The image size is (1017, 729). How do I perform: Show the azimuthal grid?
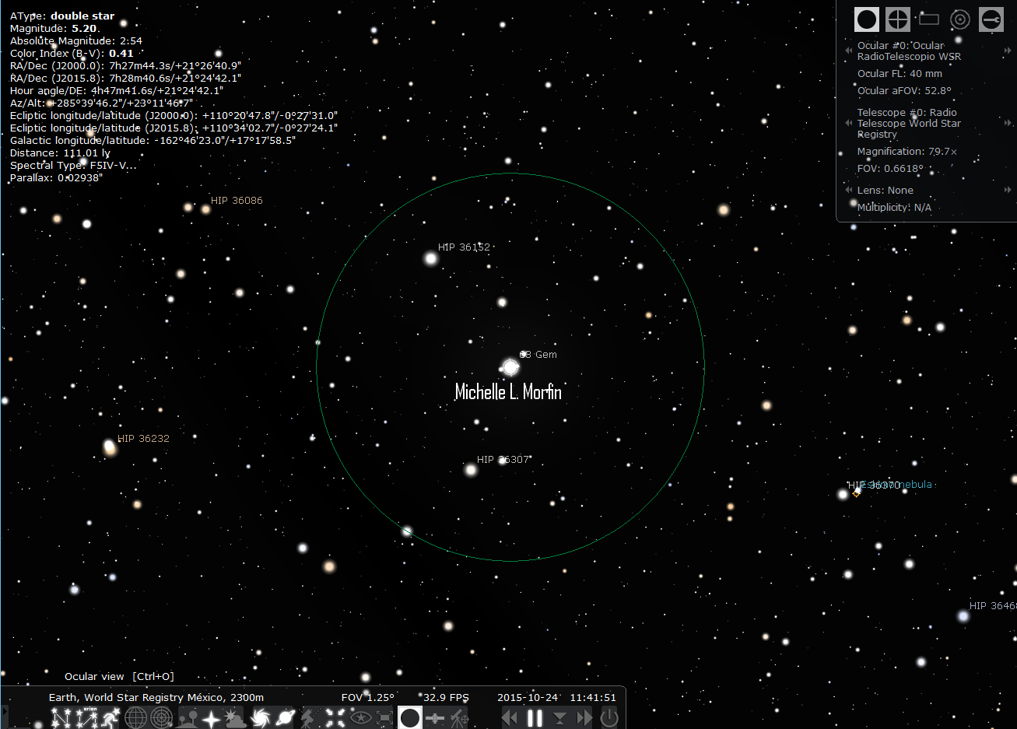coord(161,717)
